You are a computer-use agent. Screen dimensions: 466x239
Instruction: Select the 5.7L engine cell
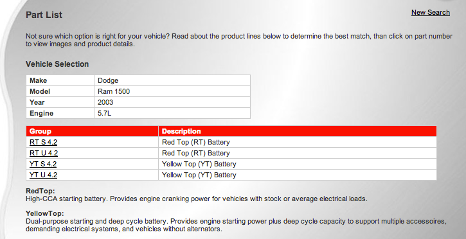[x=172, y=113]
